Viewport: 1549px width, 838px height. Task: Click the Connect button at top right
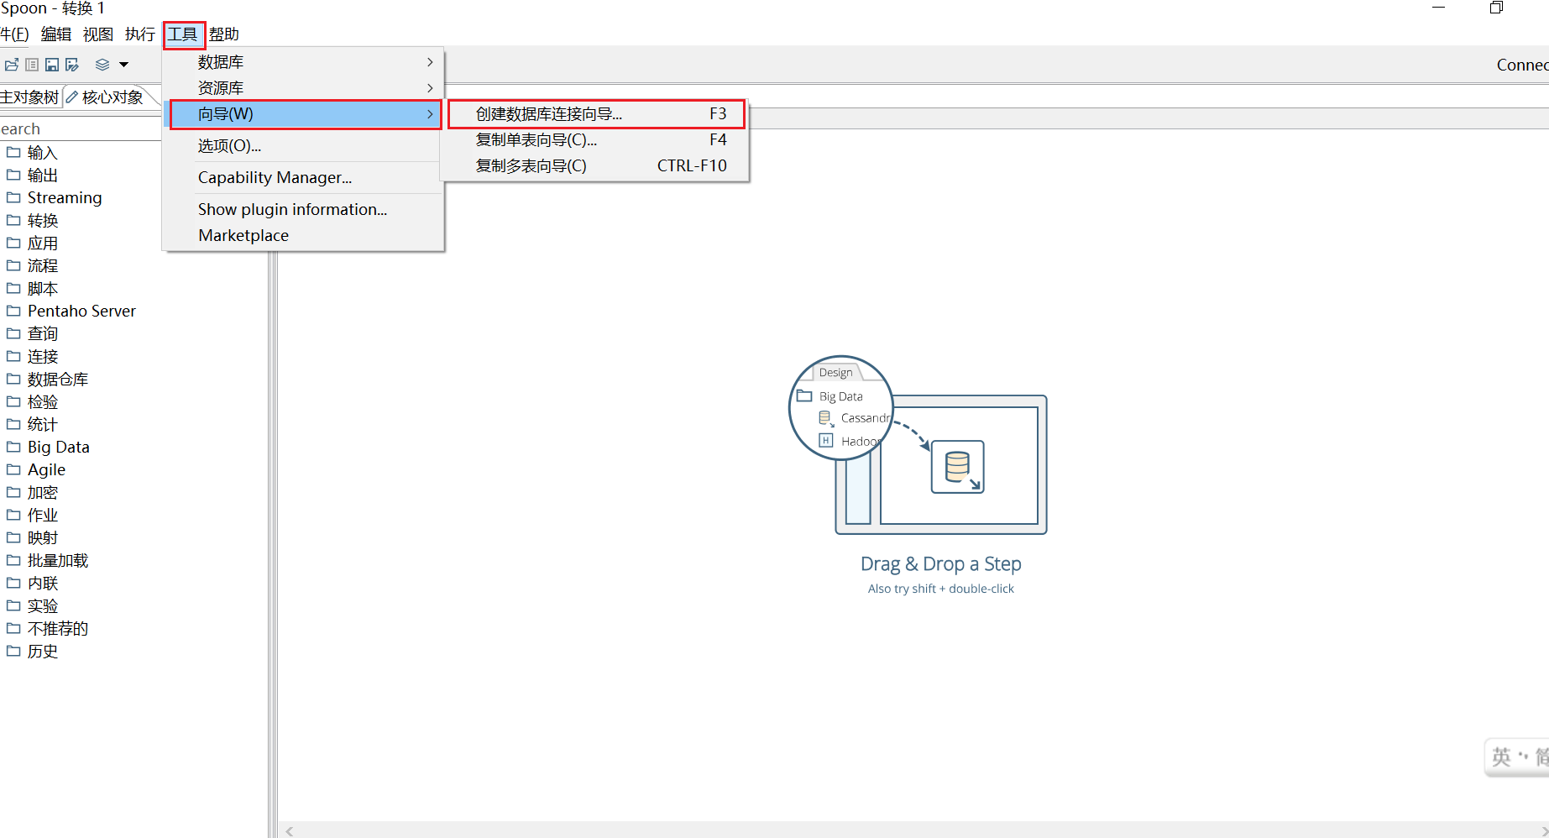click(x=1522, y=65)
